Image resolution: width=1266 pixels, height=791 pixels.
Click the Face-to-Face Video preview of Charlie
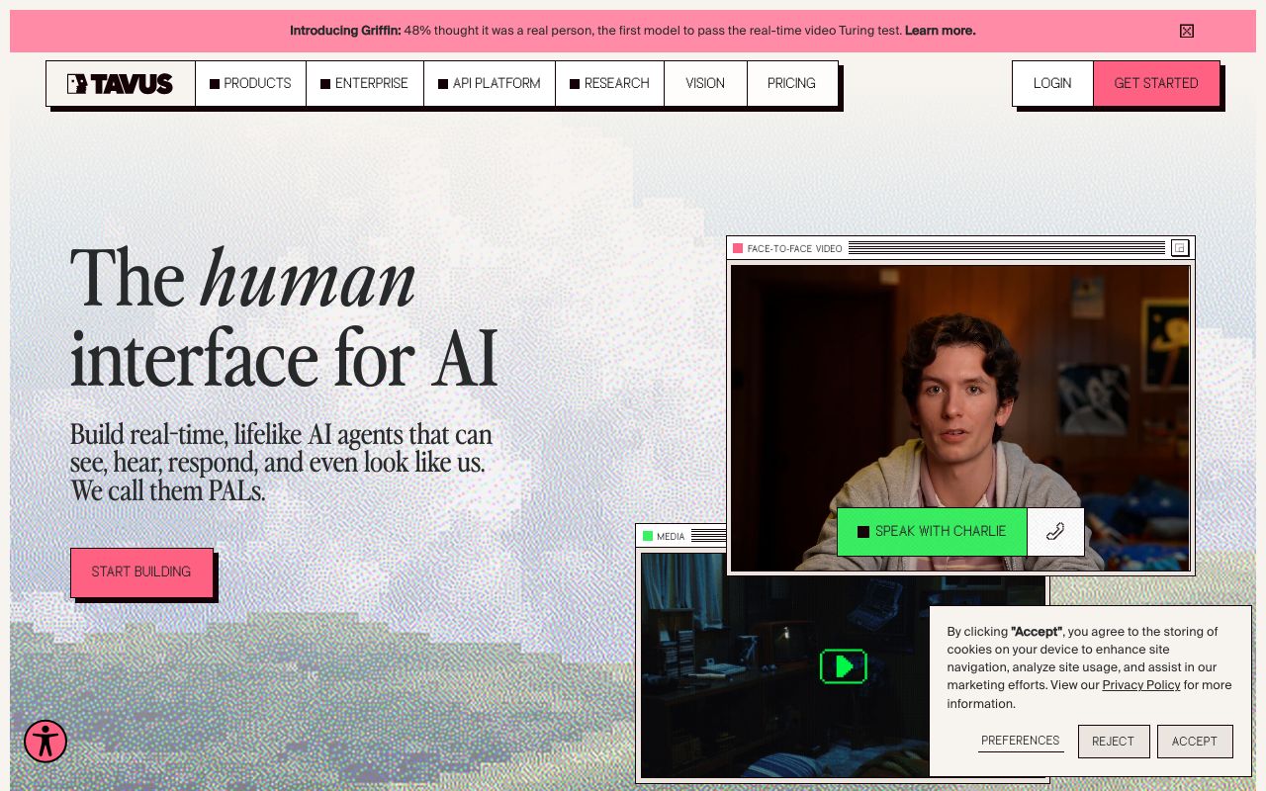(x=960, y=417)
